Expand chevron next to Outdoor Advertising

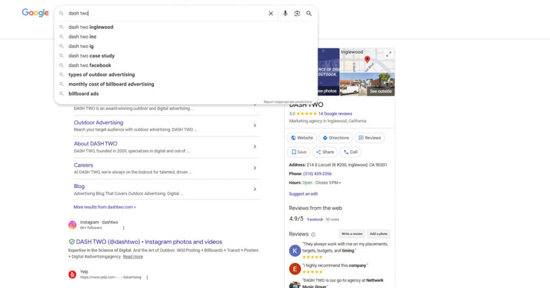tap(255, 125)
